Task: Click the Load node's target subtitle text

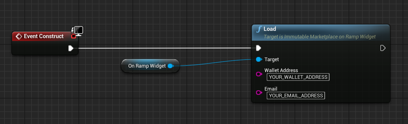Action: point(319,37)
